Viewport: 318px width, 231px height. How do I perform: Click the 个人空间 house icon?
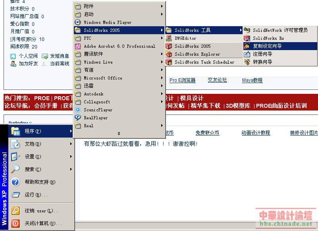coord(13,56)
